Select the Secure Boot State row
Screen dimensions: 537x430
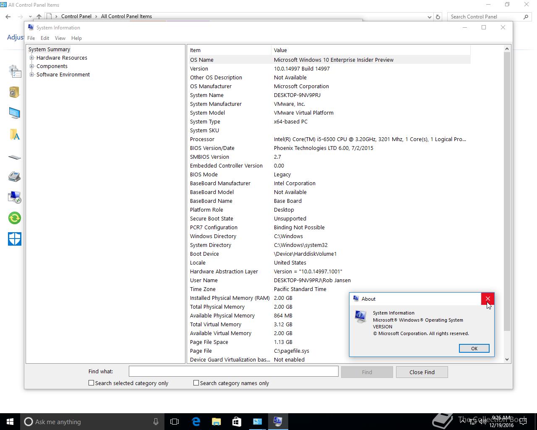point(329,218)
